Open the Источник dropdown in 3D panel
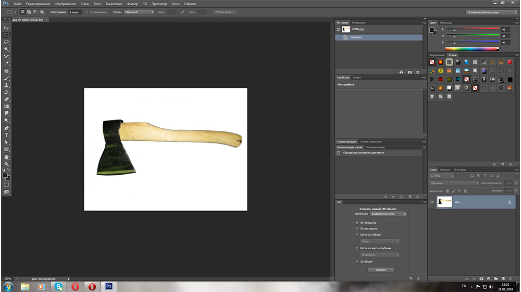The height and width of the screenshot is (292, 521). click(x=389, y=214)
